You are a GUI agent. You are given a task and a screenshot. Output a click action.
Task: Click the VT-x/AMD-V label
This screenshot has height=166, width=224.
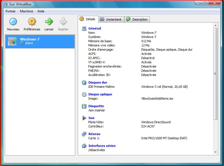point(97,62)
